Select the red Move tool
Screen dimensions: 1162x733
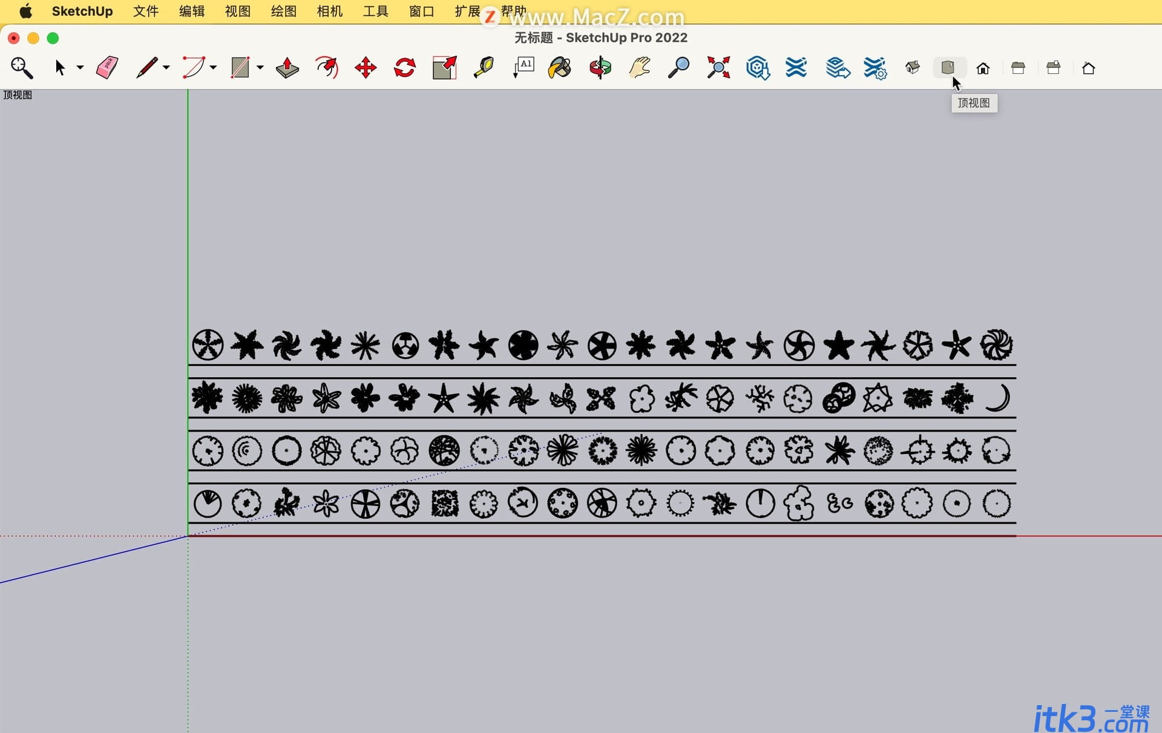(x=366, y=68)
